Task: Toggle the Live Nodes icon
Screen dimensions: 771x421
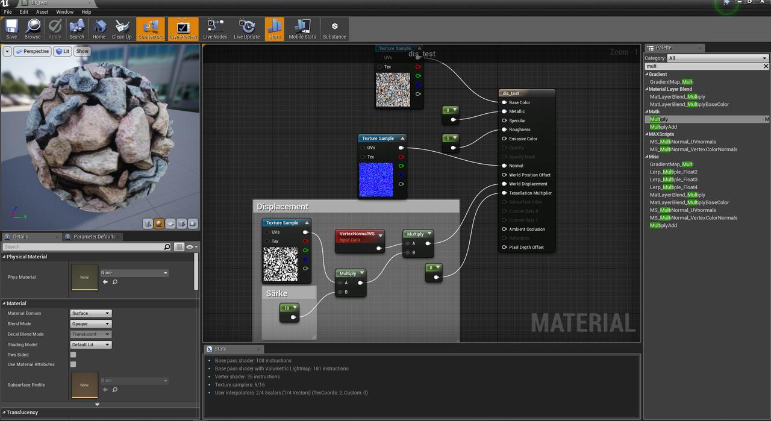Action: (x=215, y=29)
